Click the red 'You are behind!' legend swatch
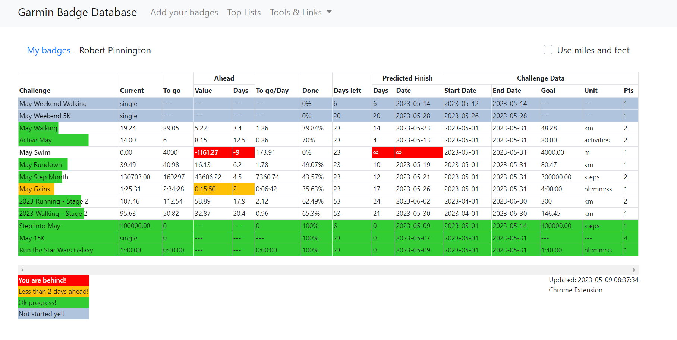The image size is (677, 340). pyautogui.click(x=53, y=280)
